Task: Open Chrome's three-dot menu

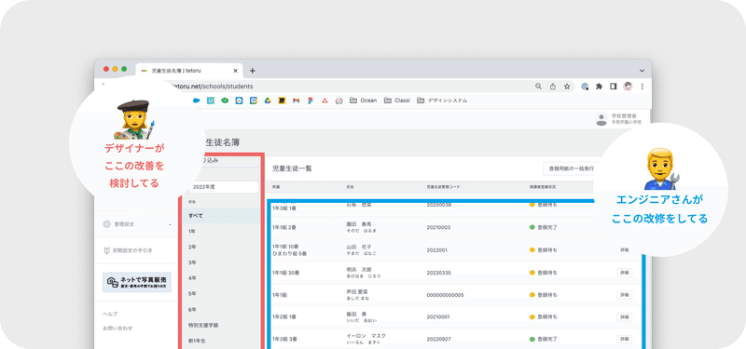Action: [642, 87]
